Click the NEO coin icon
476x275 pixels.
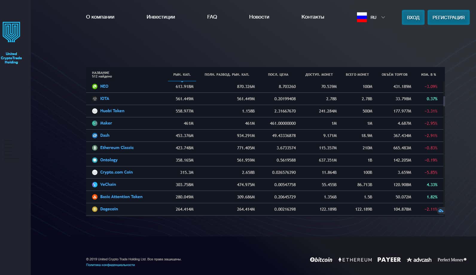pos(95,86)
